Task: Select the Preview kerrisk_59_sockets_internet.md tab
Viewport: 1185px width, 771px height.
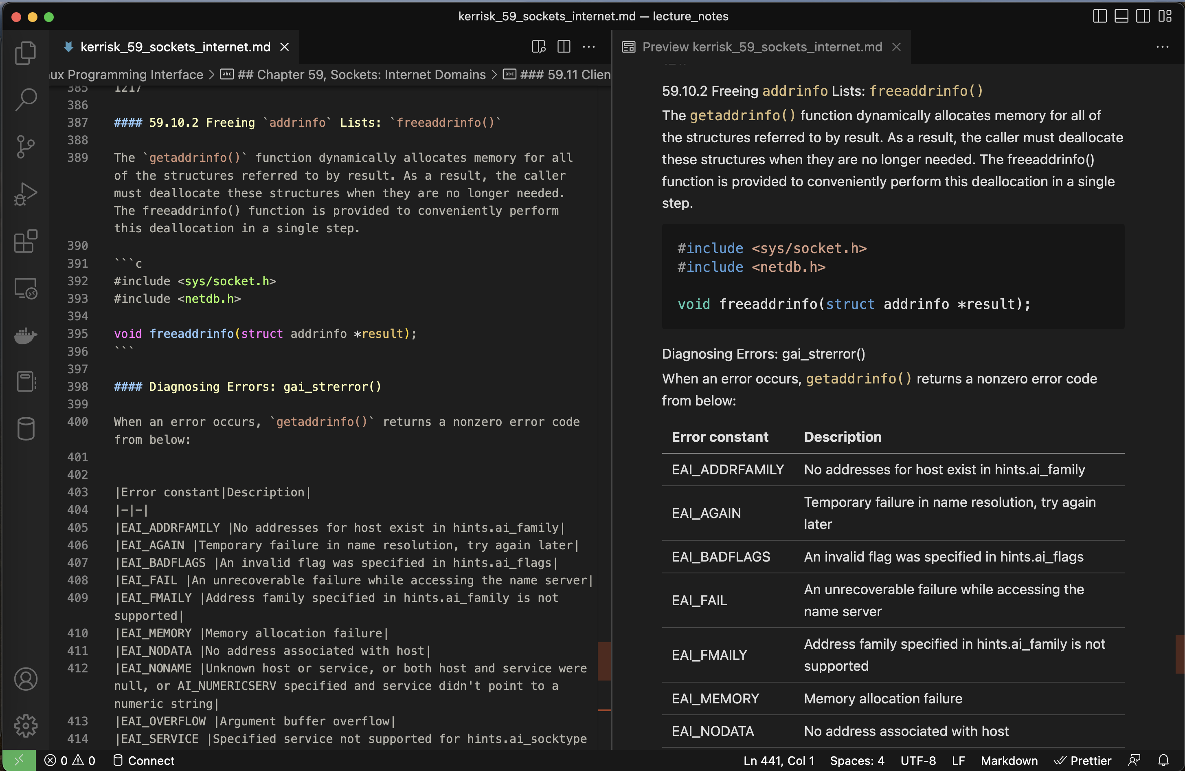Action: point(762,47)
